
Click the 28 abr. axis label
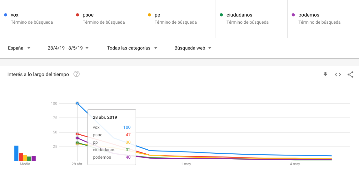[x=77, y=164]
